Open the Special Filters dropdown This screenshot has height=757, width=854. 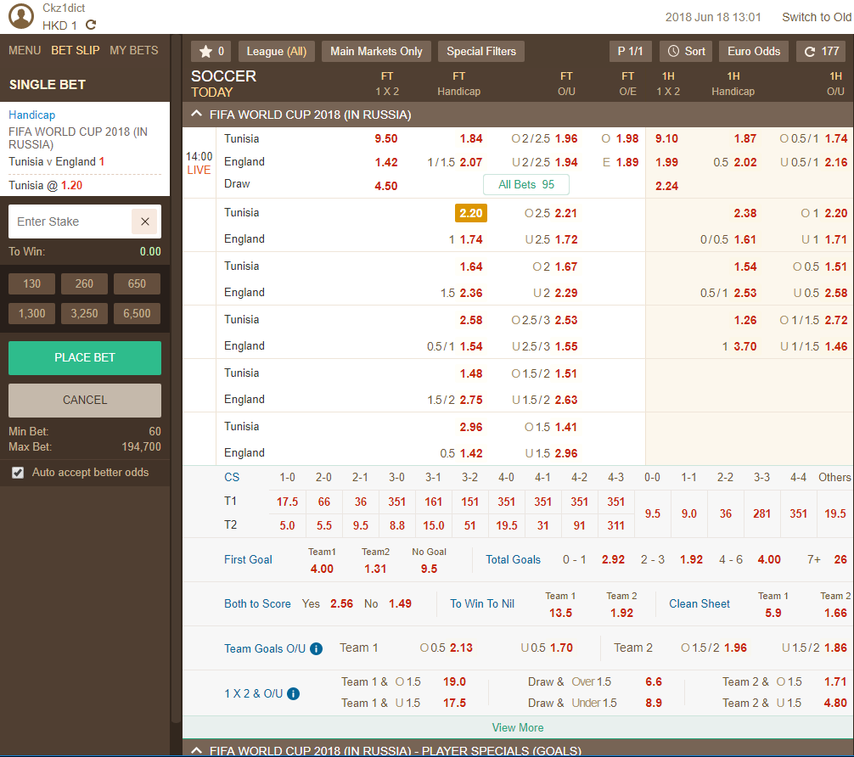tap(481, 51)
